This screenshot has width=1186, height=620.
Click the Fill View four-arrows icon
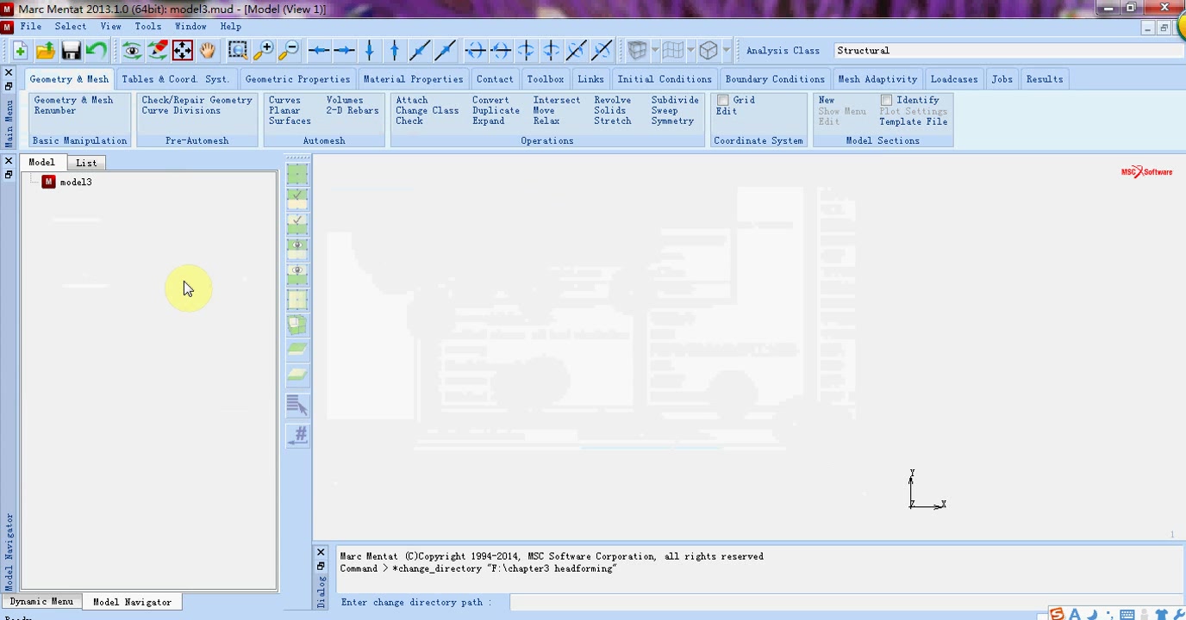click(x=183, y=51)
